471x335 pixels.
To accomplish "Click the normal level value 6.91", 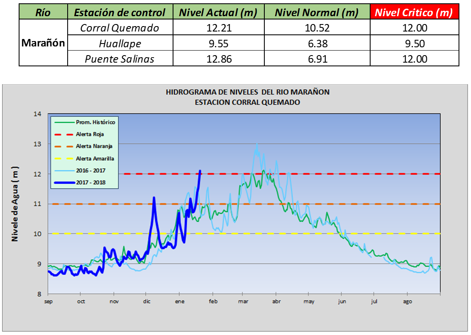I will click(x=318, y=58).
